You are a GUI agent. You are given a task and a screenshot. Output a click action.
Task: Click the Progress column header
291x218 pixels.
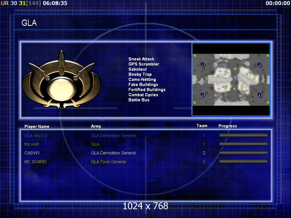228,126
